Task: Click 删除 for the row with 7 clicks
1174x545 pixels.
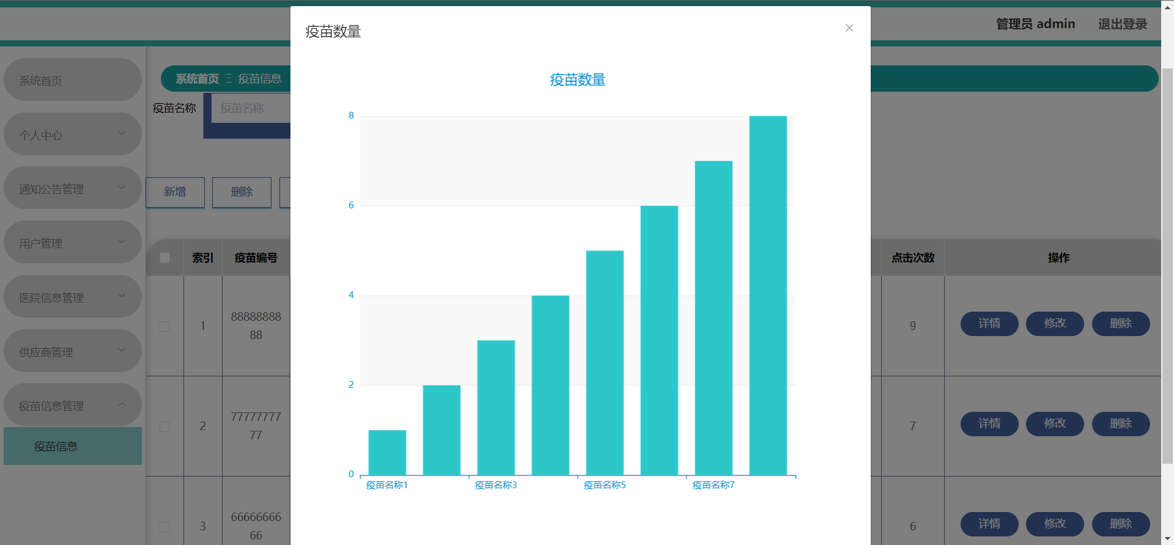Action: [x=1121, y=424]
